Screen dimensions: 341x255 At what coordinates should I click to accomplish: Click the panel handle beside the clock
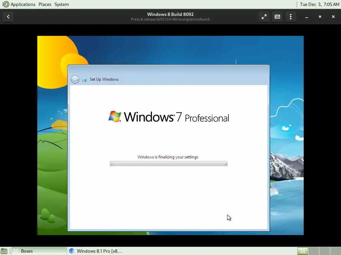297,4
